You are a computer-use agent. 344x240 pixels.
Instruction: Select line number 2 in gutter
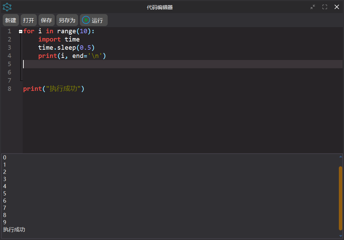point(9,39)
